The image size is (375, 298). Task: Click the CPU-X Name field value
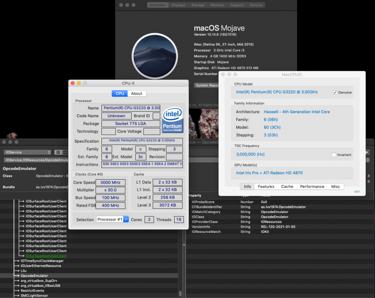point(131,108)
